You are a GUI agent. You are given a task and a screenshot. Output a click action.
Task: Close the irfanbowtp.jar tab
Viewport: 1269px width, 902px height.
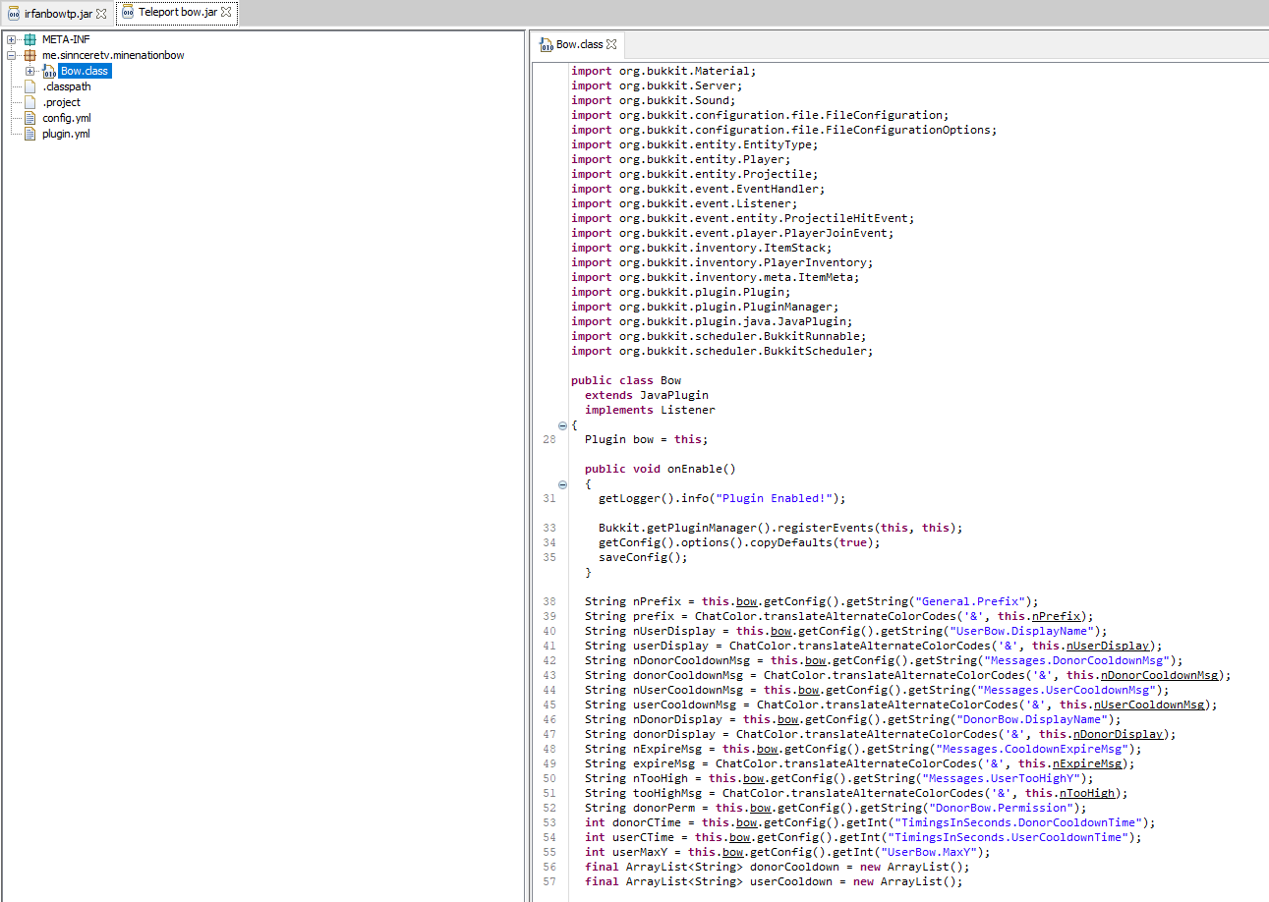pyautogui.click(x=101, y=13)
